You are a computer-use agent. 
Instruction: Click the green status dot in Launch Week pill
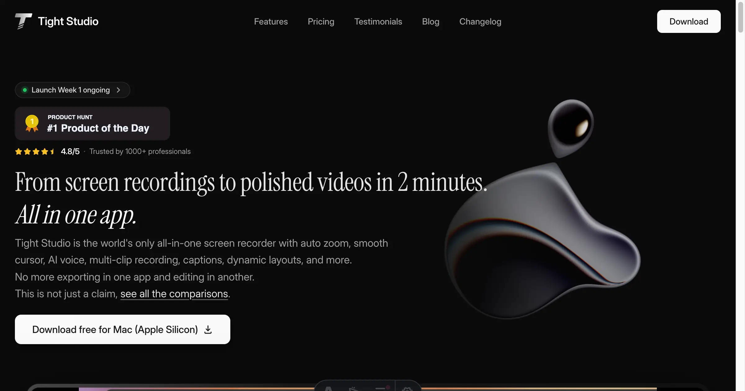pyautogui.click(x=25, y=90)
